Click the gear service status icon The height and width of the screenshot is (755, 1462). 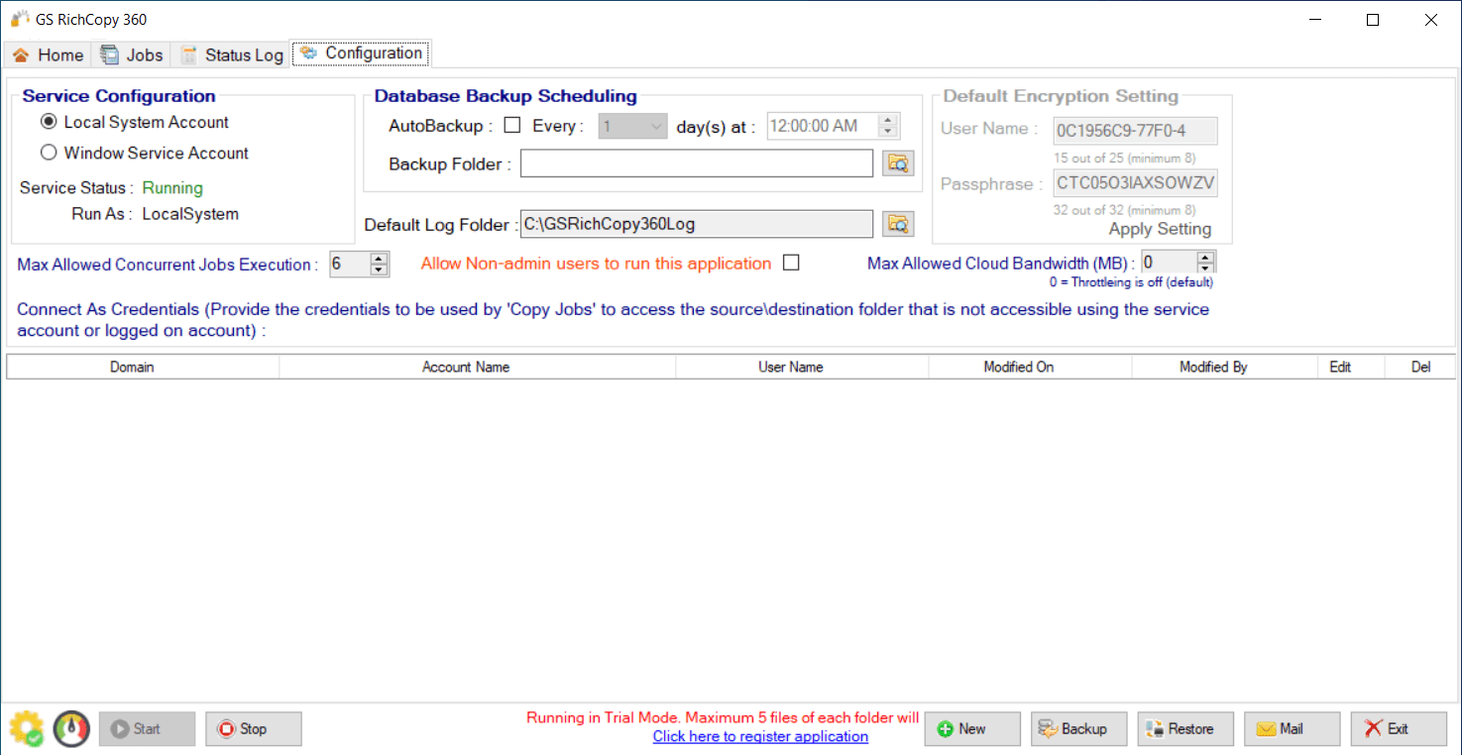coord(26,728)
